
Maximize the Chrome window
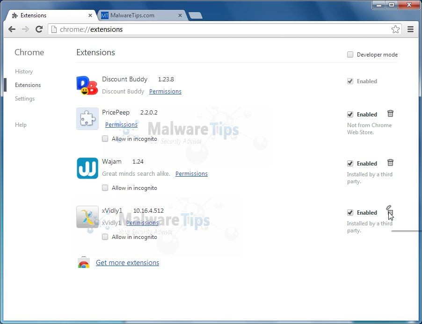click(392, 5)
